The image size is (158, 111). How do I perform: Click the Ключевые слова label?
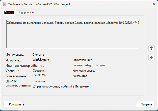[x=84, y=71]
